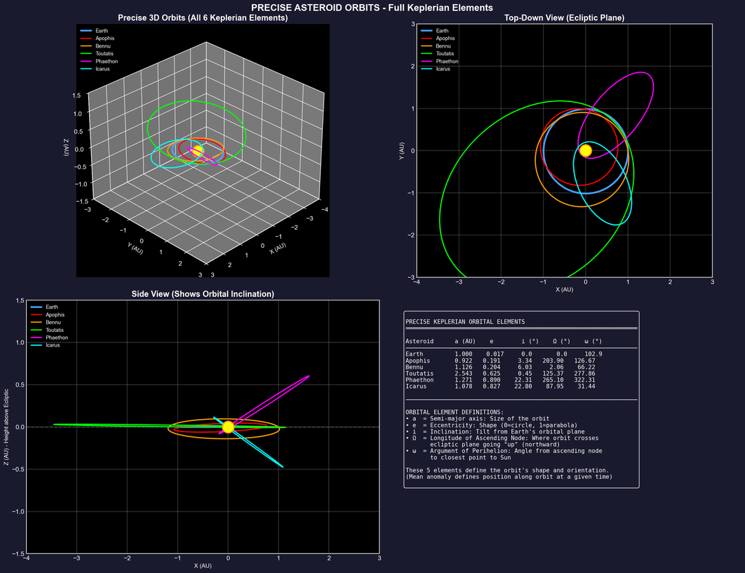
Task: Select Icarus label in Side View legend
Action: click(x=52, y=345)
